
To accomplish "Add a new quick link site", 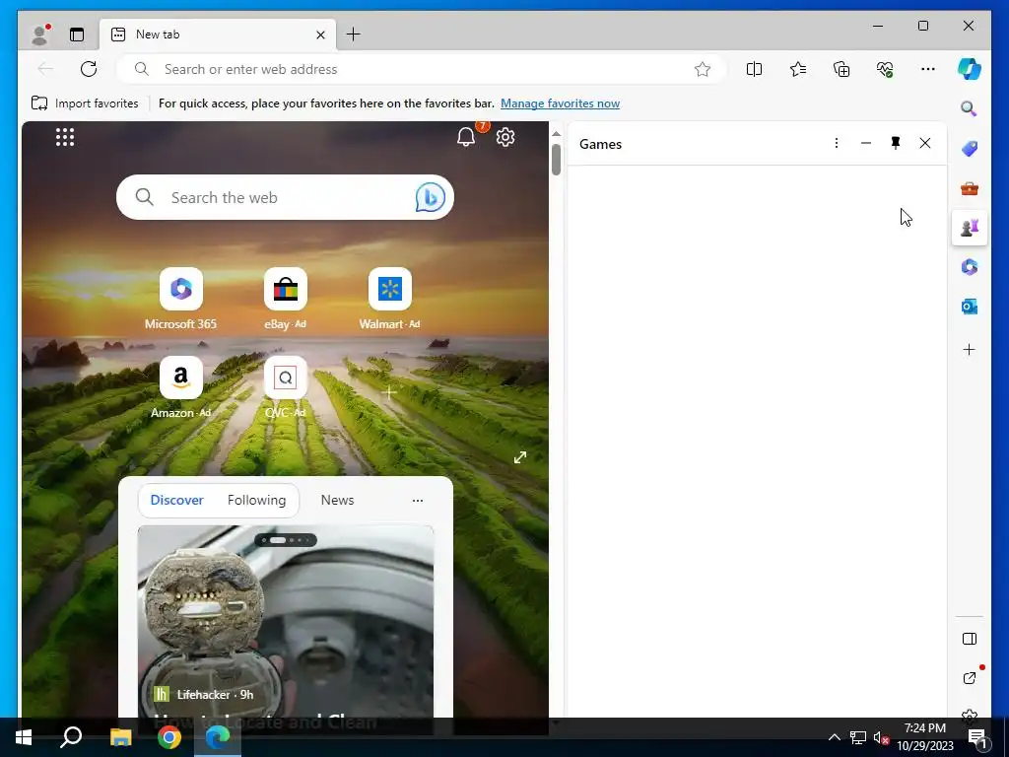I will point(389,392).
